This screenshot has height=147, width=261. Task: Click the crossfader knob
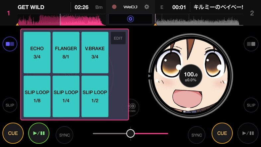(x=130, y=133)
